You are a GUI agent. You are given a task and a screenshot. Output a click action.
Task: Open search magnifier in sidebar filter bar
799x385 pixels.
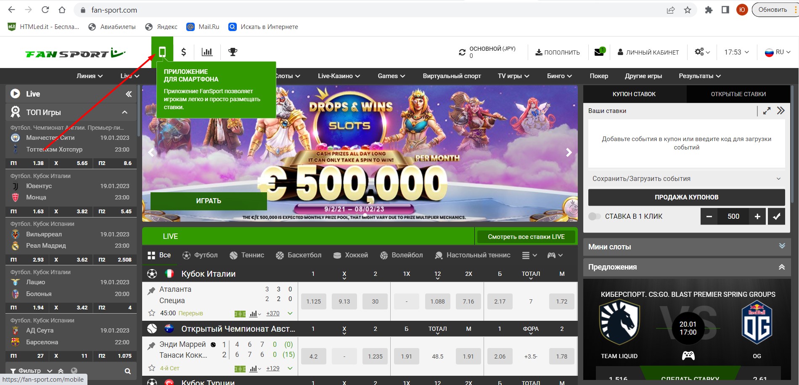pyautogui.click(x=127, y=371)
